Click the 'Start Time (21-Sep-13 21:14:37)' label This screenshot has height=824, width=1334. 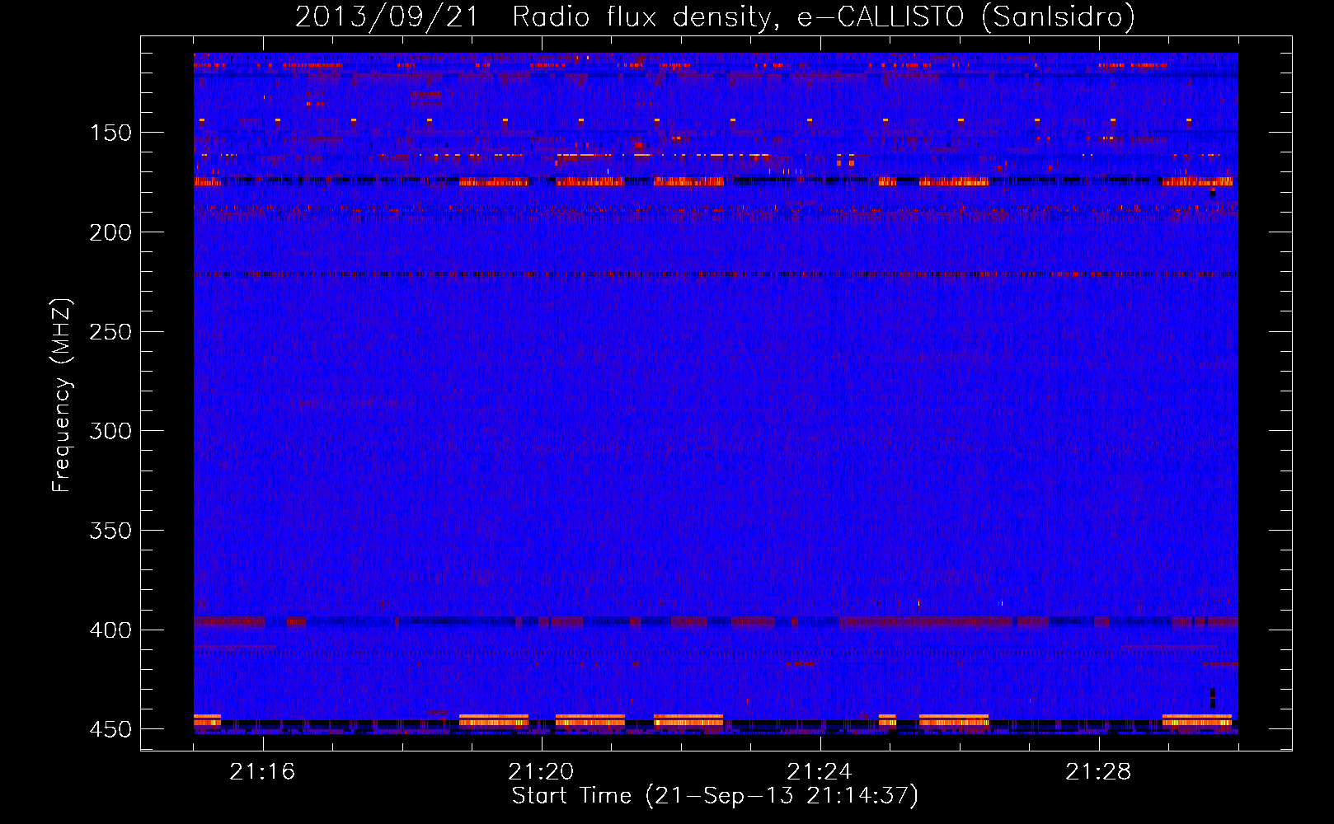point(715,796)
